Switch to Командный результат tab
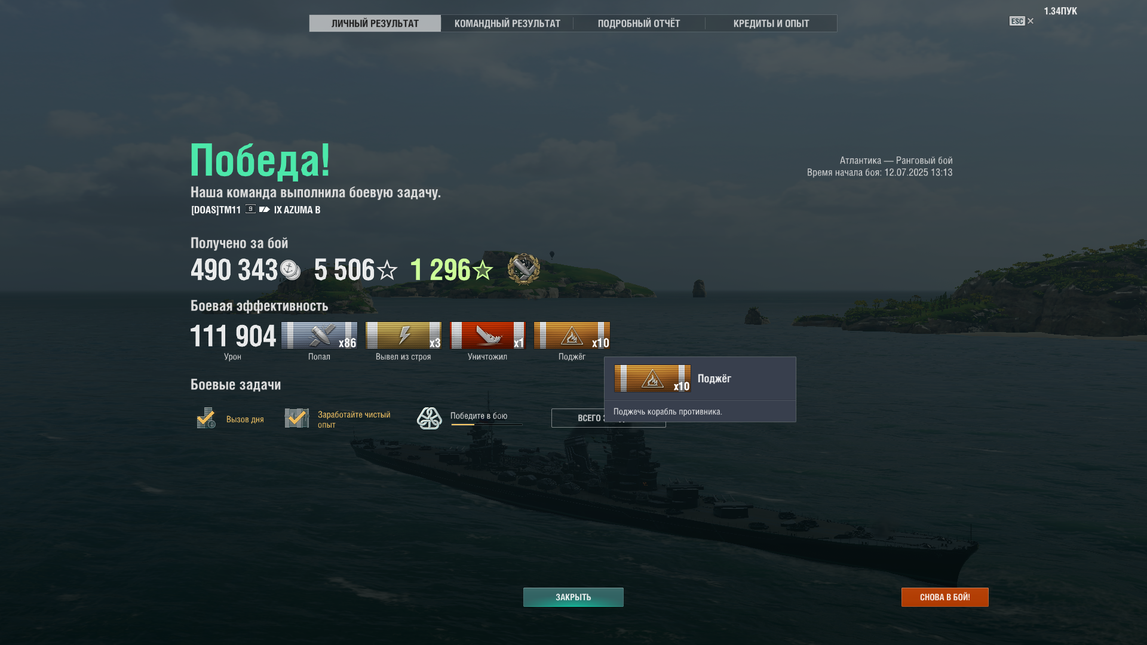This screenshot has height=645, width=1147. click(x=507, y=23)
